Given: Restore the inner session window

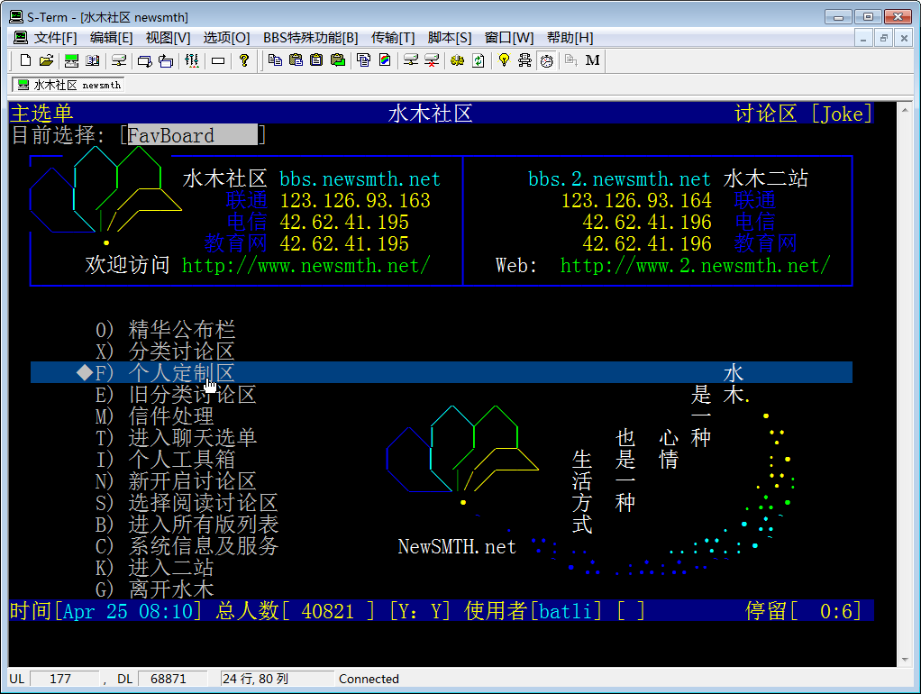Looking at the screenshot, I should point(883,38).
